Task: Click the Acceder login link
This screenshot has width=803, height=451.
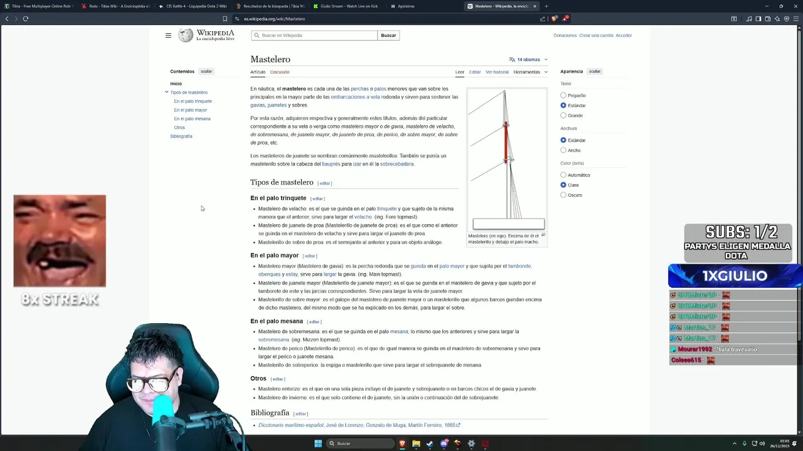Action: tap(624, 36)
